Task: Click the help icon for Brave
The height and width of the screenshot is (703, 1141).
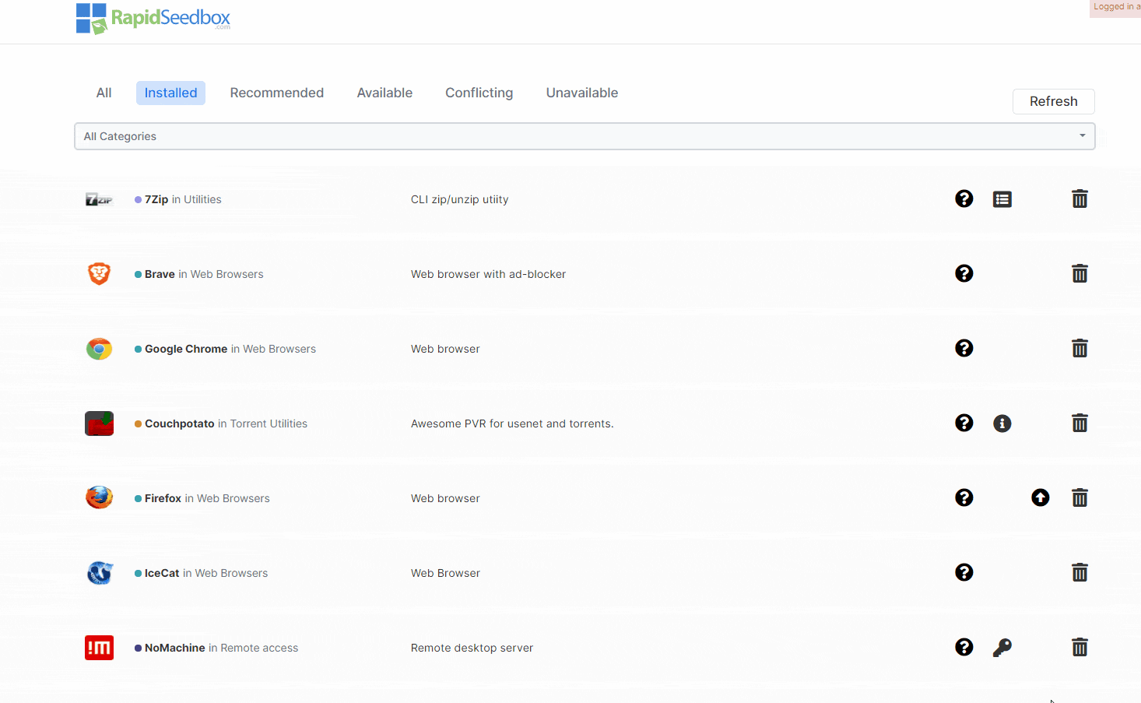Action: tap(964, 273)
